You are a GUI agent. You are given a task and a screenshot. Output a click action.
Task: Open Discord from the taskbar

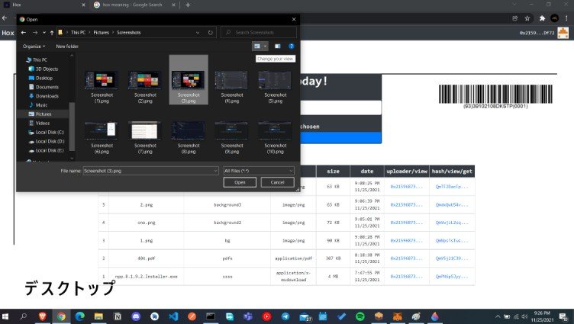(x=136, y=316)
